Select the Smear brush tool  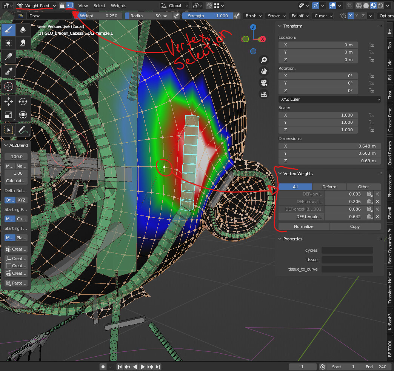(x=23, y=43)
